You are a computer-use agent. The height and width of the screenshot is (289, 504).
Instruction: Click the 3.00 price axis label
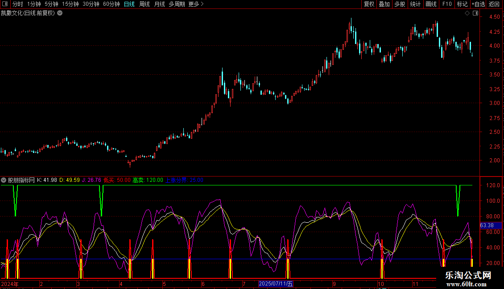tap(494, 103)
